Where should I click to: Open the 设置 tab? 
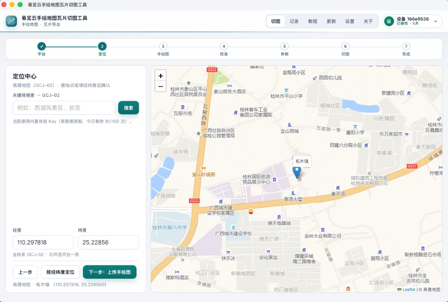350,21
